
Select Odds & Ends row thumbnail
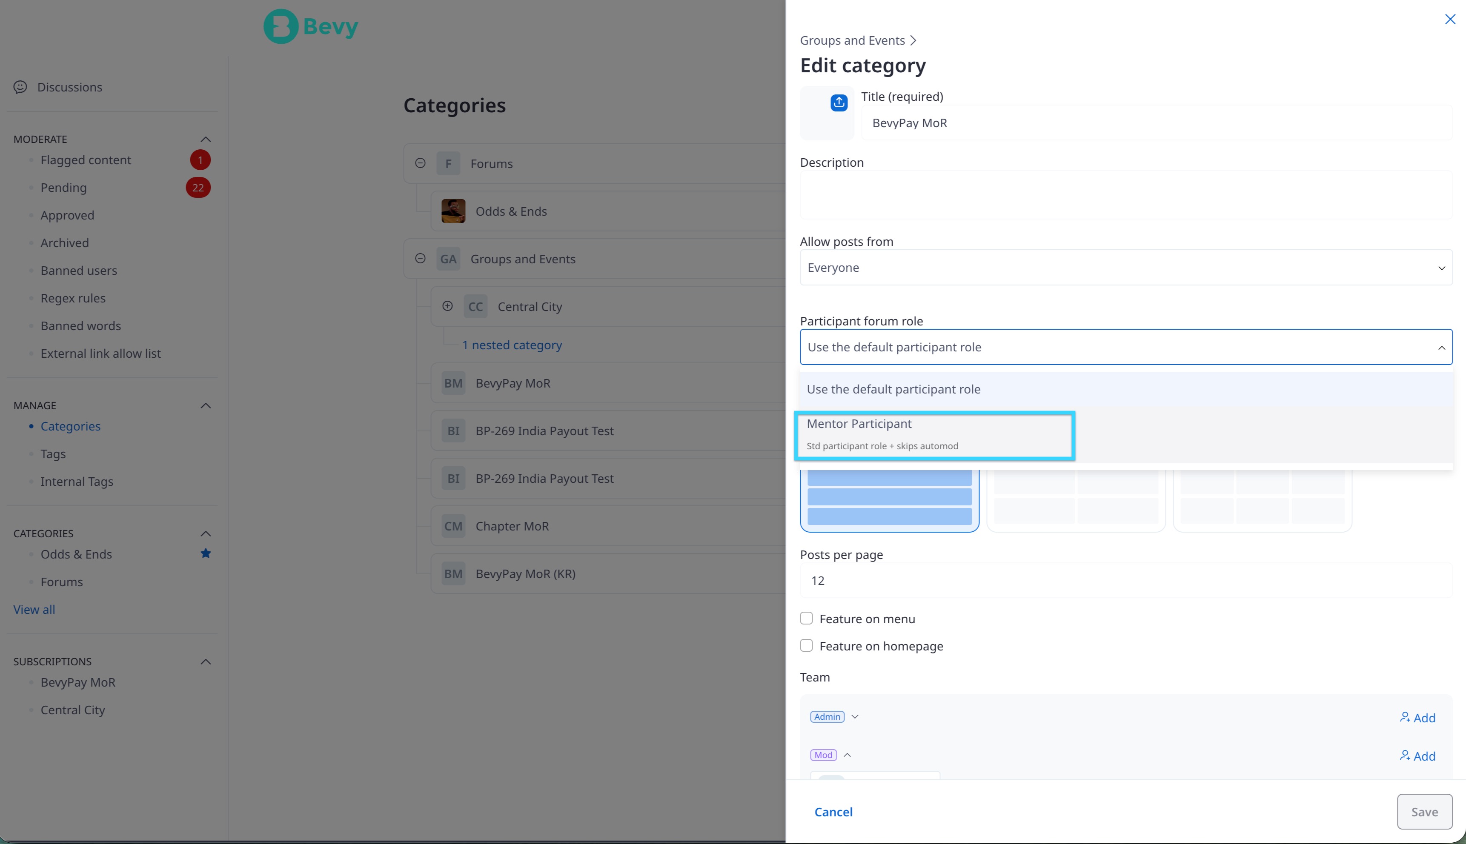click(x=453, y=211)
